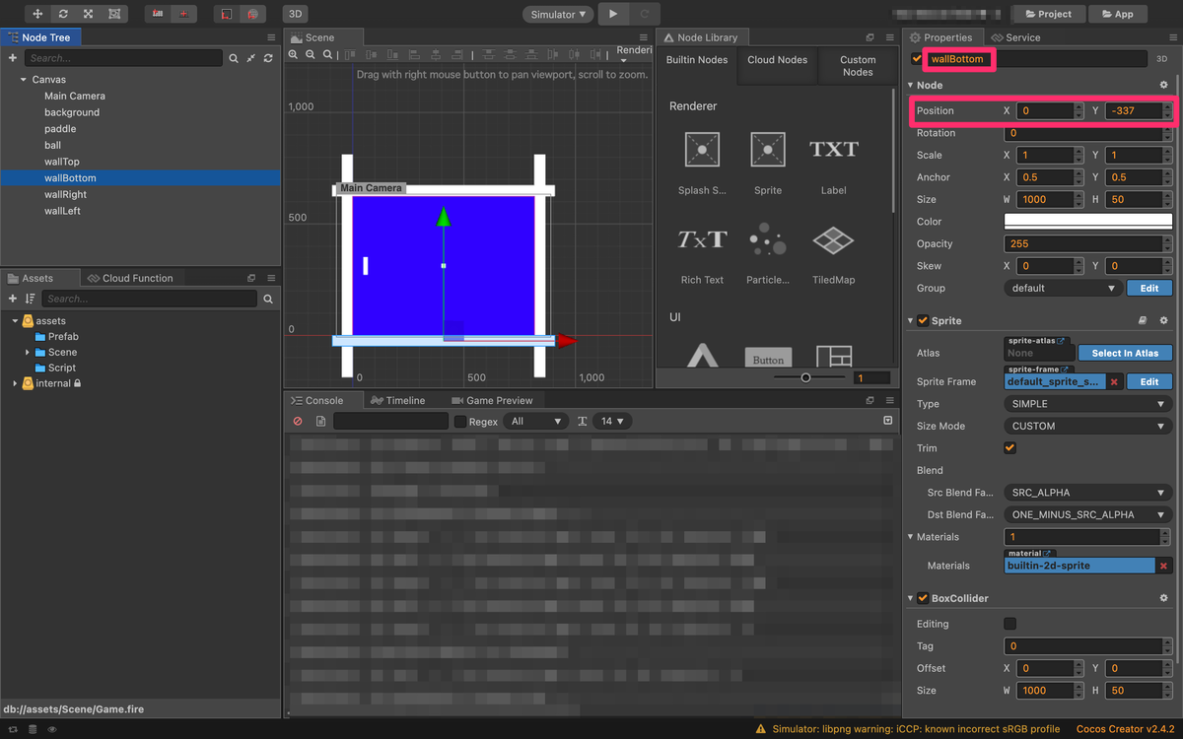Open the Simulator preview platform dropdown
The height and width of the screenshot is (739, 1183).
click(558, 14)
